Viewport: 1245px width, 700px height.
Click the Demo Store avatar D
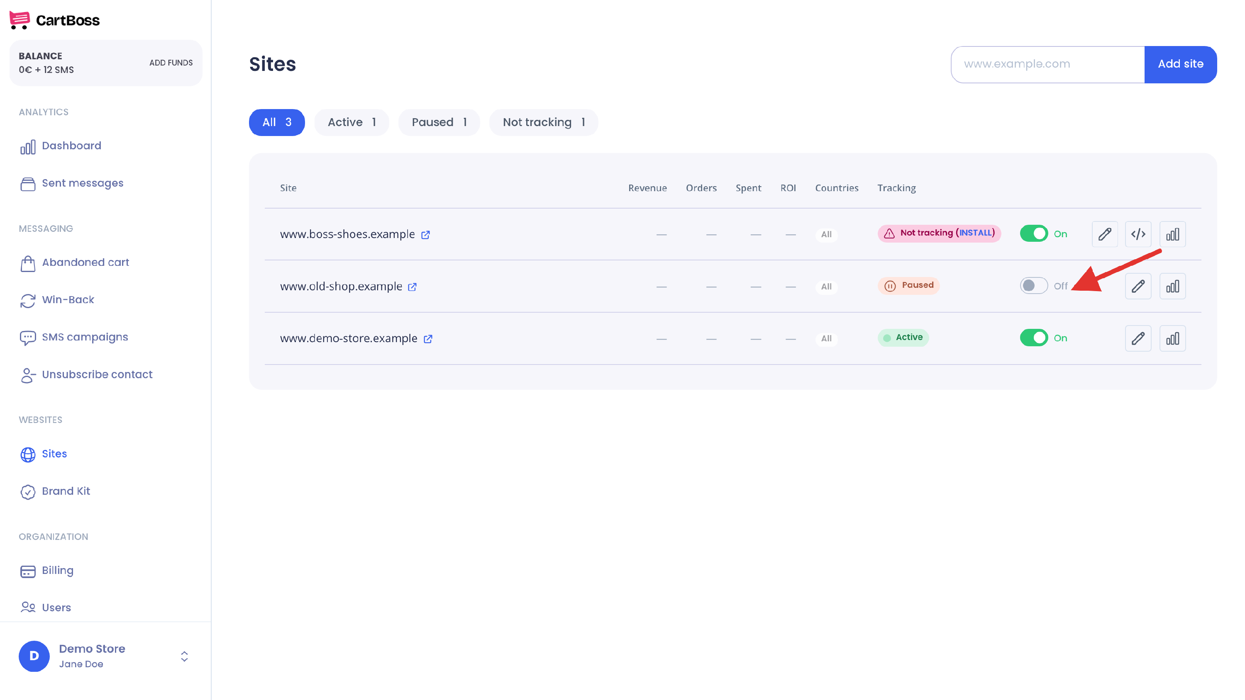pos(34,656)
